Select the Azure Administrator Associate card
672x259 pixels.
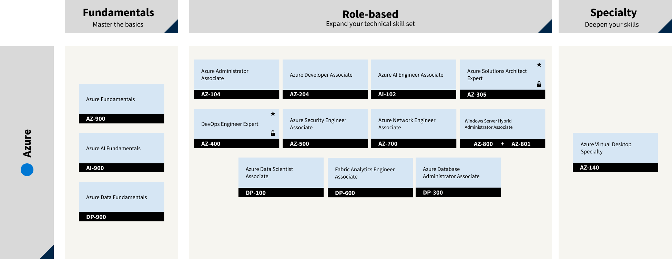236,79
